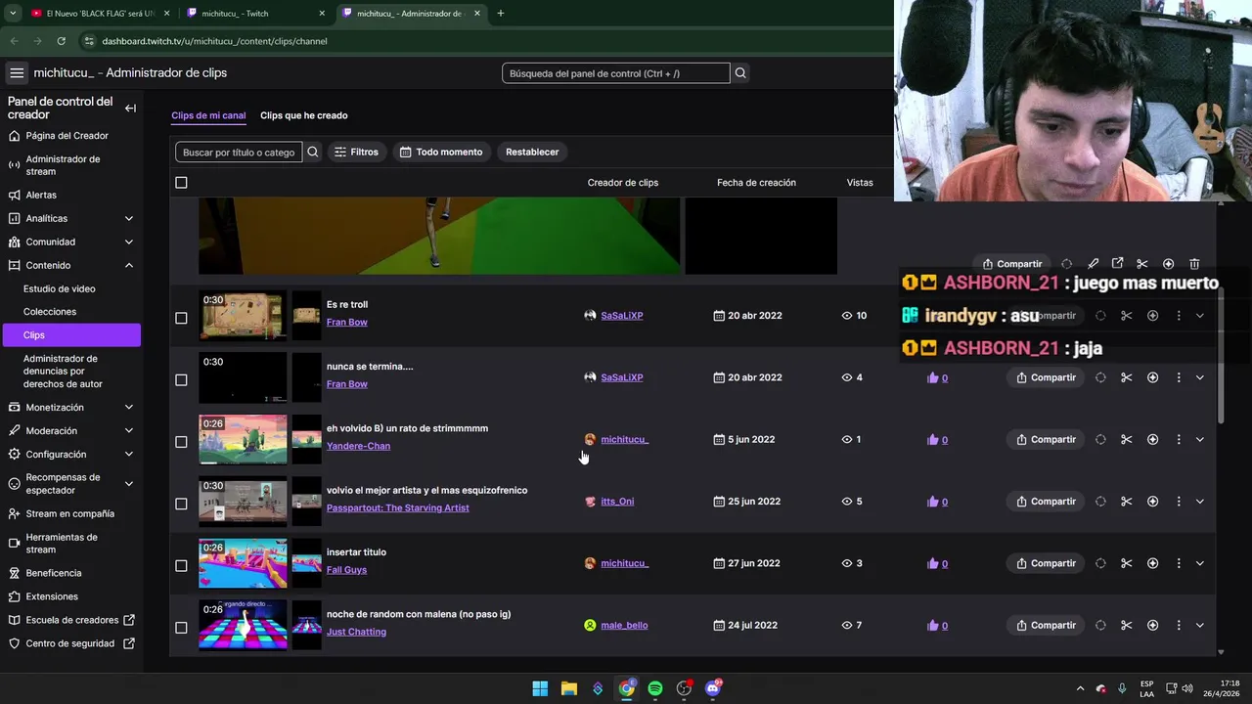Click the magnifier beside the clip title filter
Screen dimensions: 1252x704
pos(313,152)
